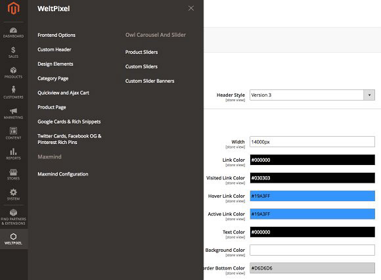The image size is (381, 280).
Task: Open the Stores sidebar menu
Action: (x=13, y=175)
